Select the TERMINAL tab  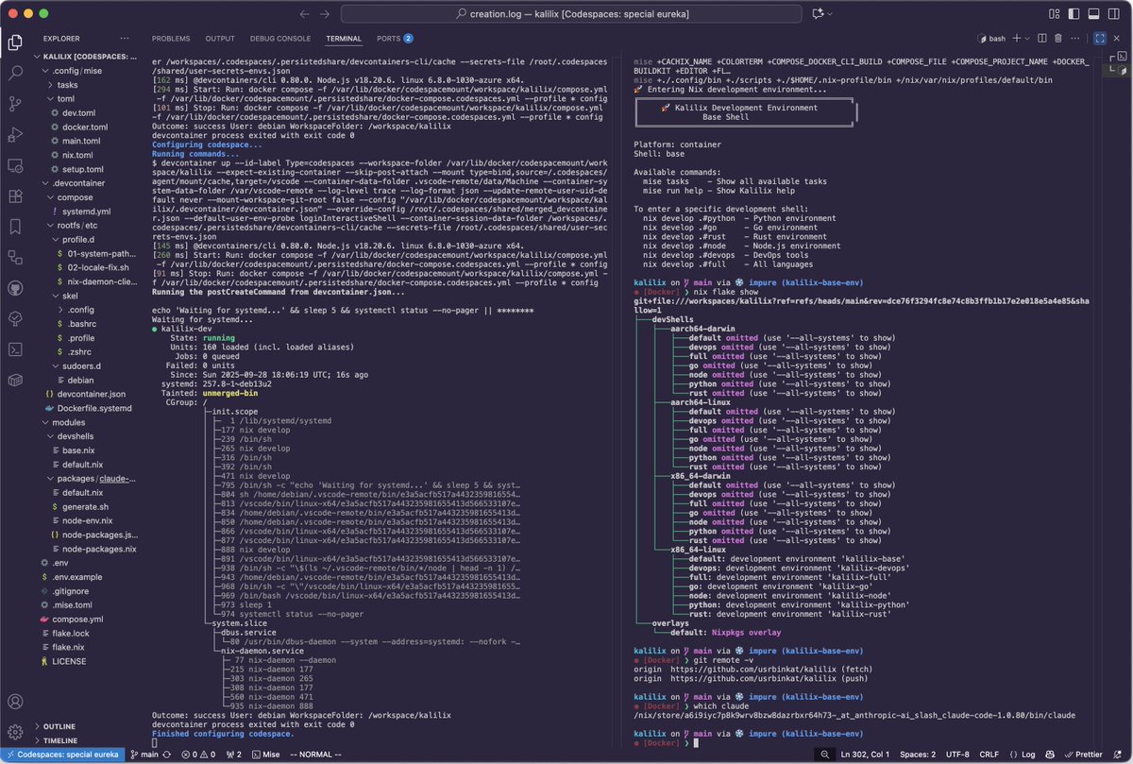344,39
